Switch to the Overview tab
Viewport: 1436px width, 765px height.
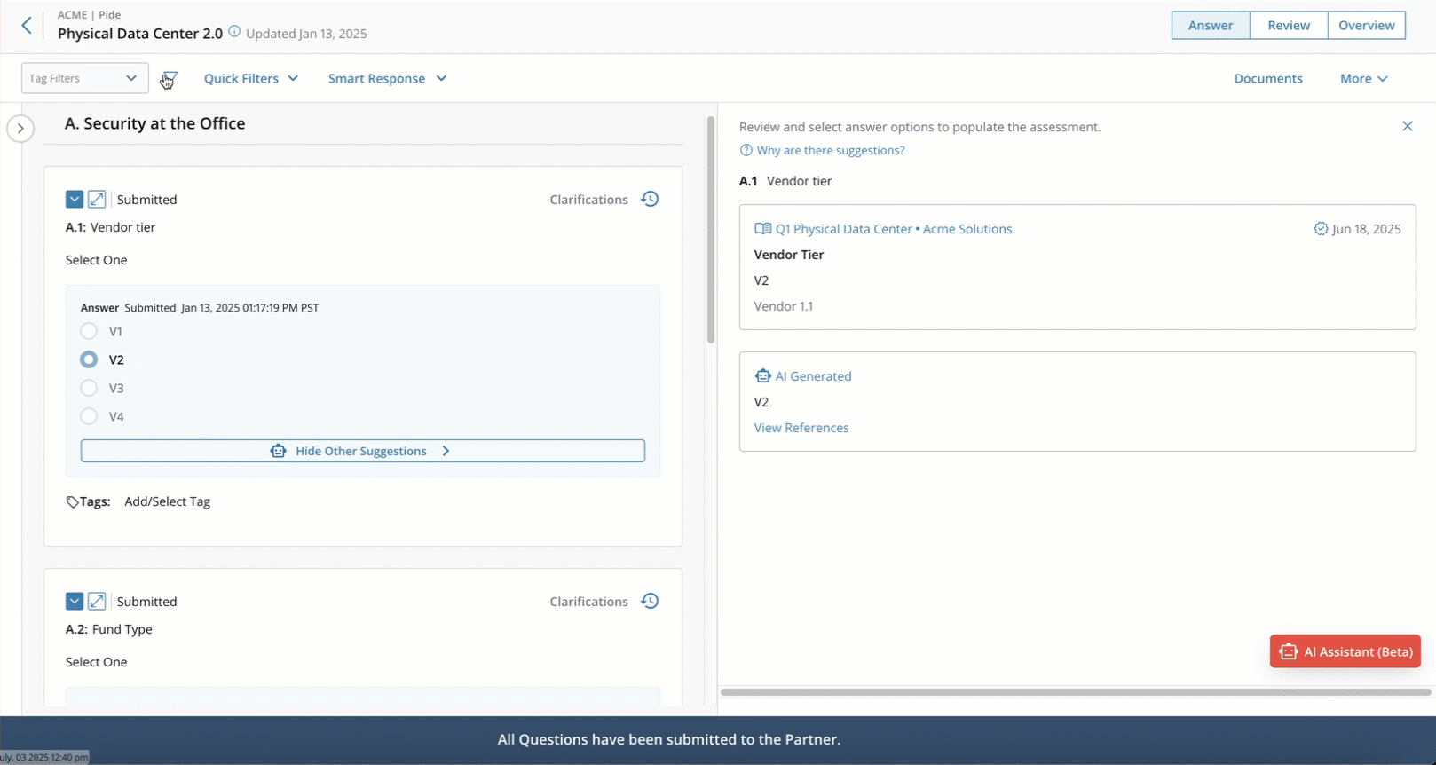(1366, 25)
